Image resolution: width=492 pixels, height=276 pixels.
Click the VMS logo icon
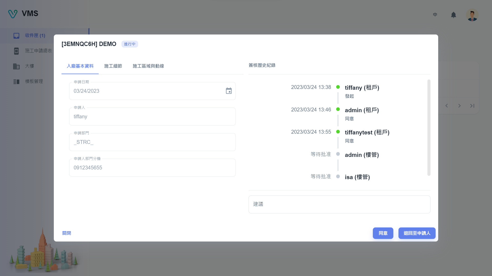[13, 14]
